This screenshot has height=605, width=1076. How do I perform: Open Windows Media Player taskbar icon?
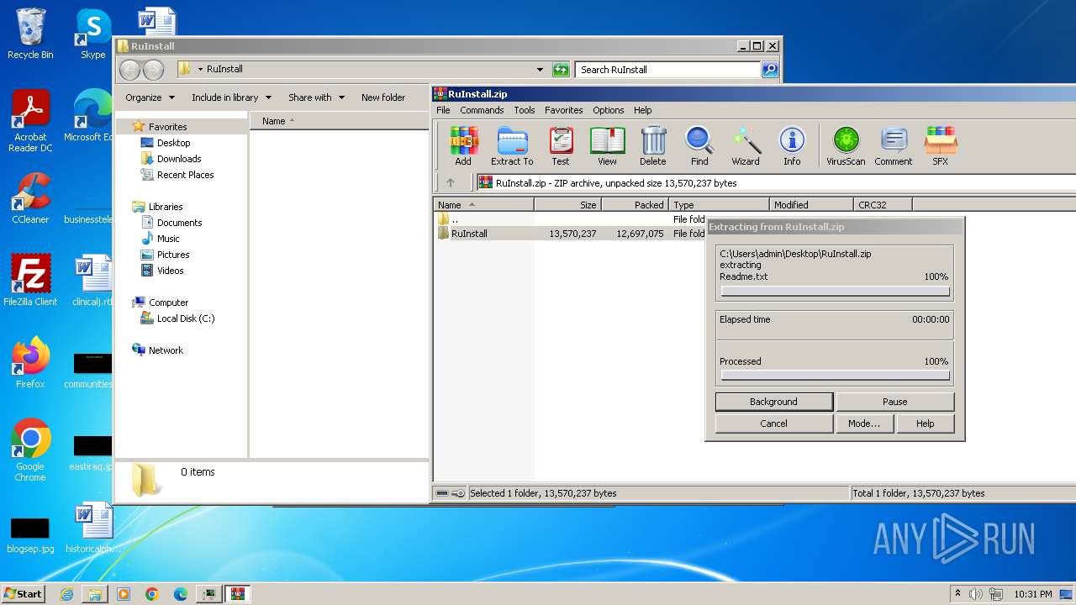click(124, 594)
